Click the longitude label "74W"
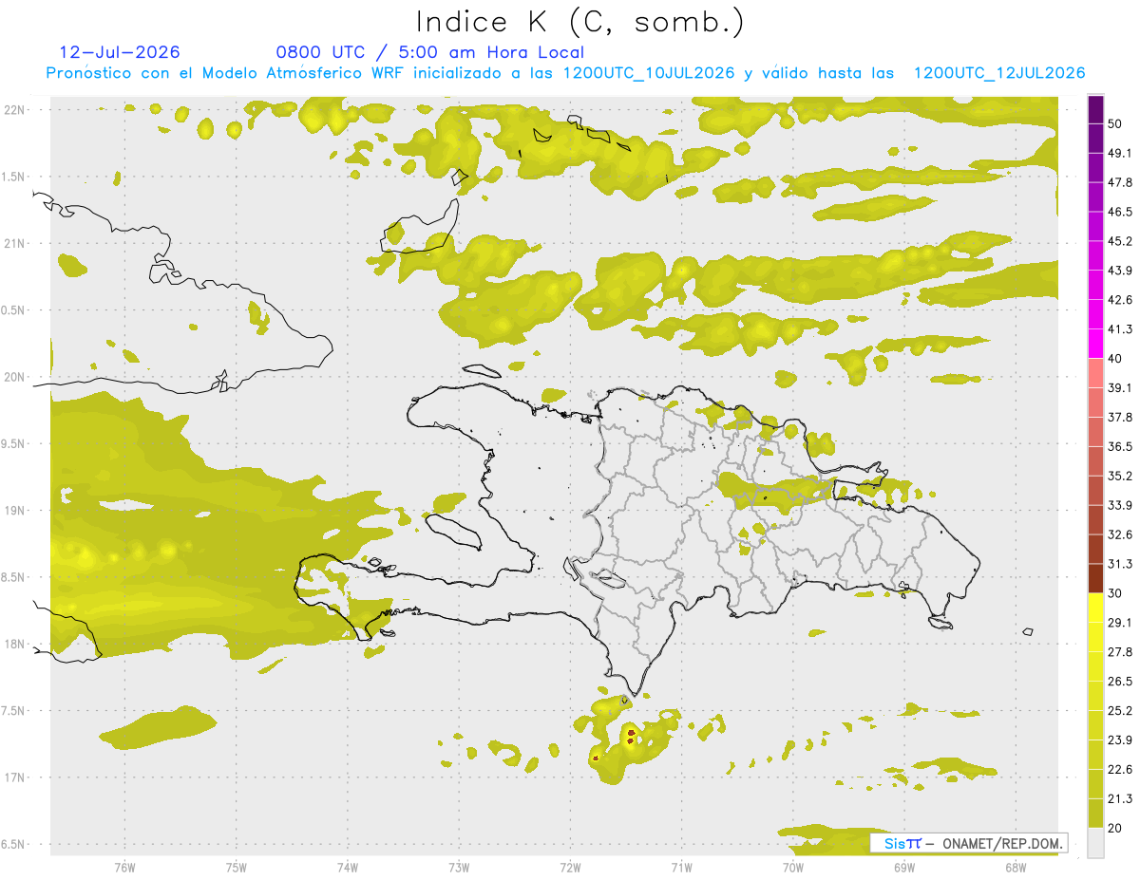Viewport: 1140px width, 880px height. coord(348,868)
